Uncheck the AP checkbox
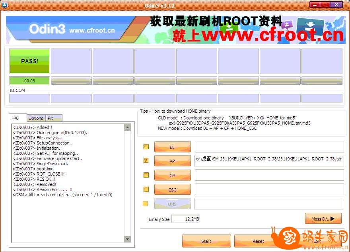Image resolution: width=350 pixels, height=252 pixels. (146, 160)
